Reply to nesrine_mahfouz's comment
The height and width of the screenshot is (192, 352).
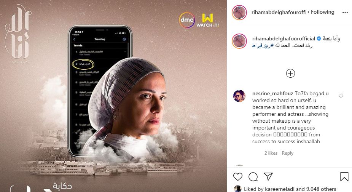pos(288,153)
